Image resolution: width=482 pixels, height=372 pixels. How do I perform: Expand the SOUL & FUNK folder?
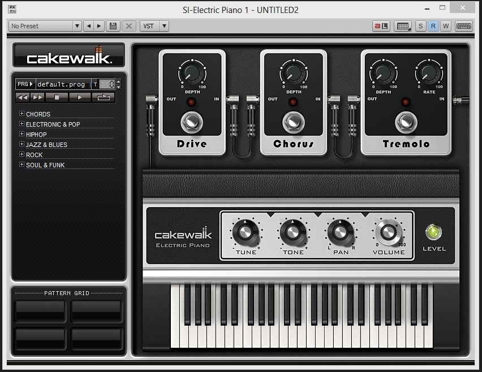(21, 164)
